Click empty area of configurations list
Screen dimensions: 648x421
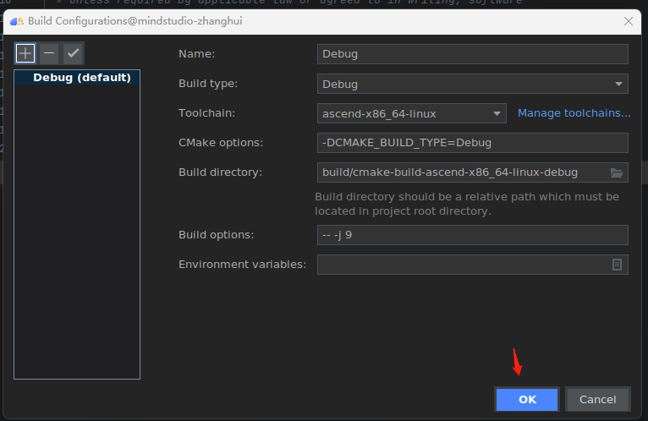coord(77,237)
